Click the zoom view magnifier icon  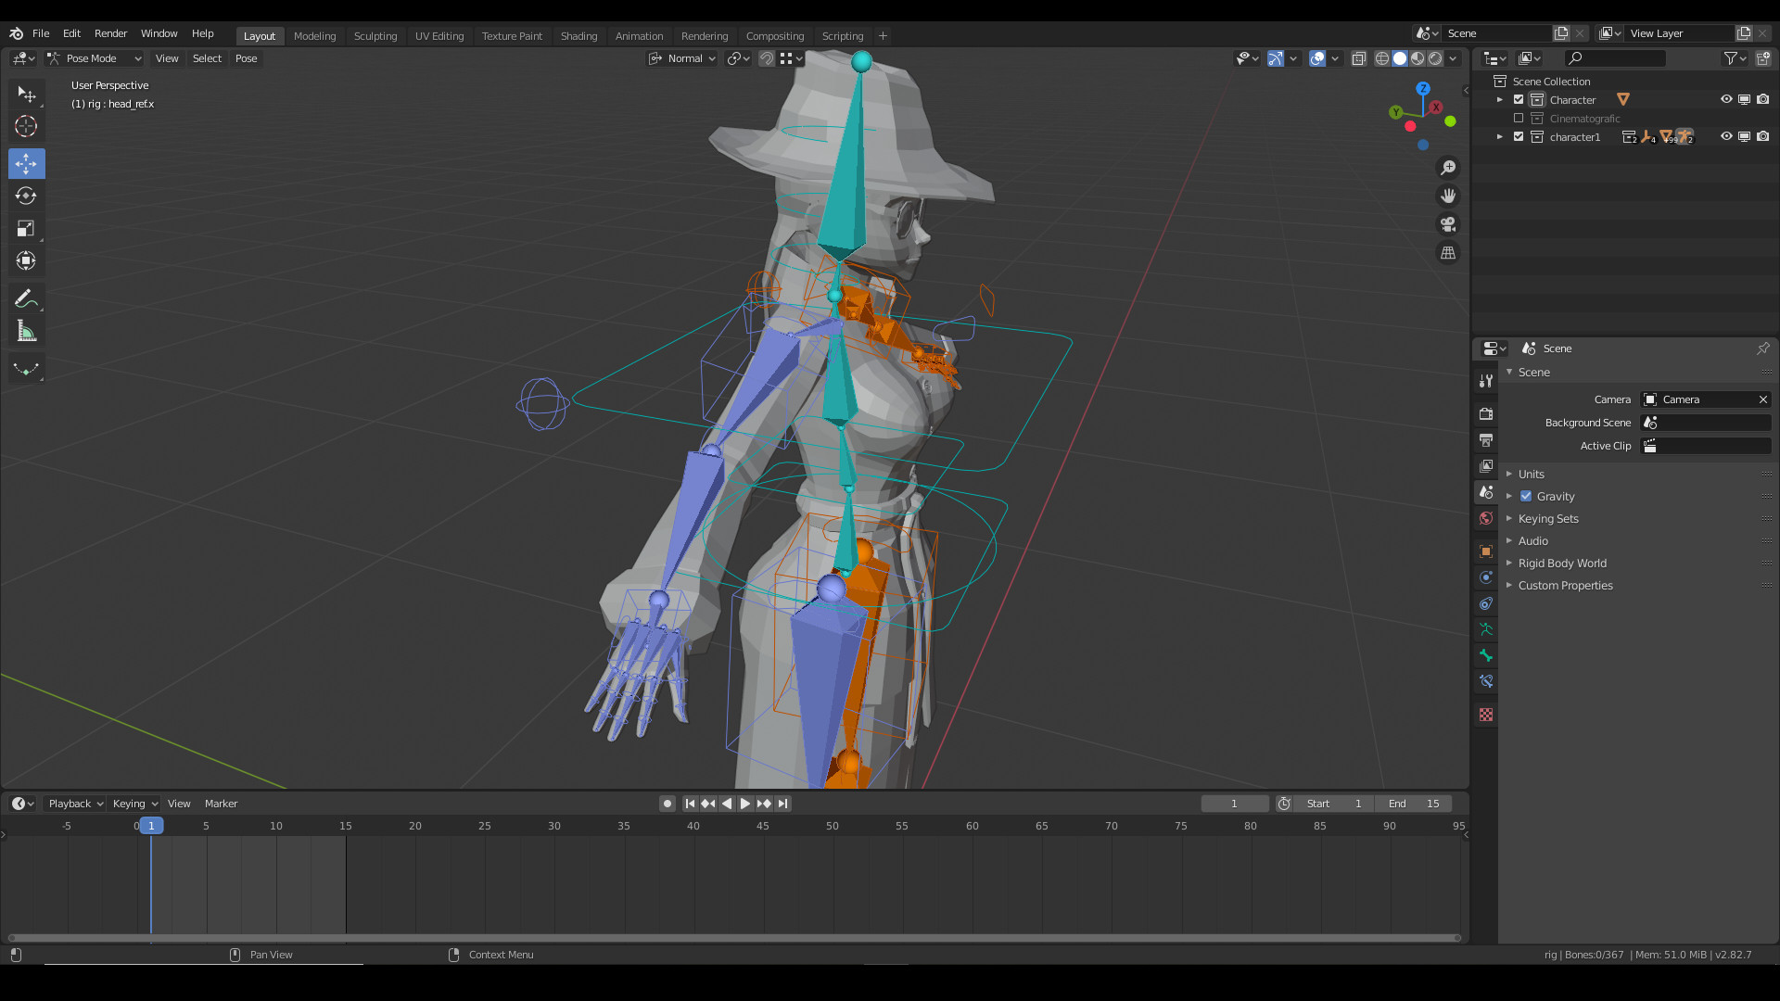1448,168
